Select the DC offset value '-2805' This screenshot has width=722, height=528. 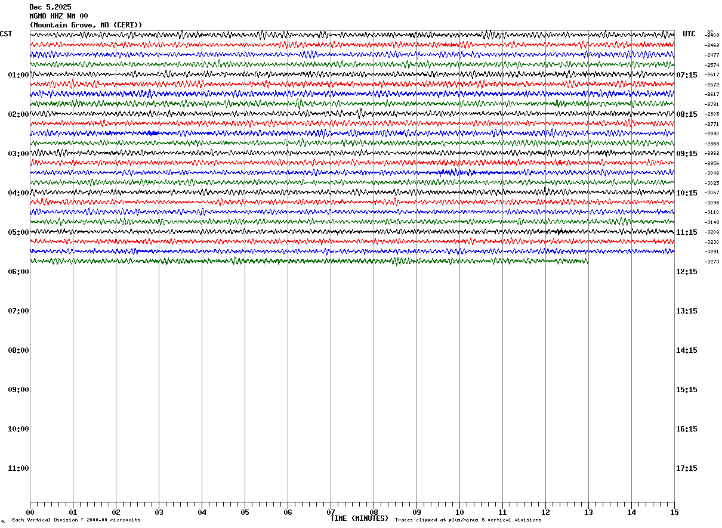coord(712,114)
